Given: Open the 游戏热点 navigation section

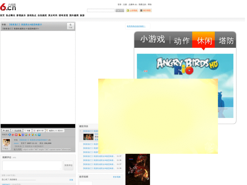Looking at the screenshot, I should 32,15.
